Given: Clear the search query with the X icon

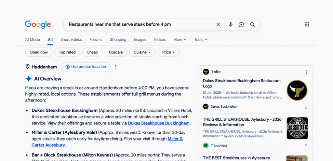Looking at the screenshot, I should click(218, 24).
